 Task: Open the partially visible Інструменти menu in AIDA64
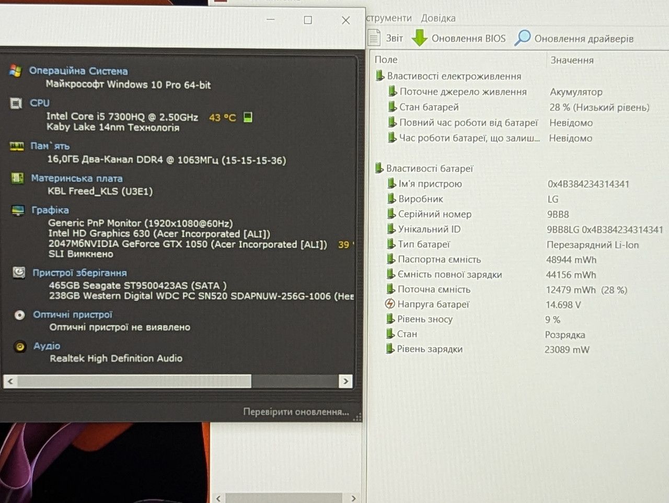pyautogui.click(x=389, y=18)
